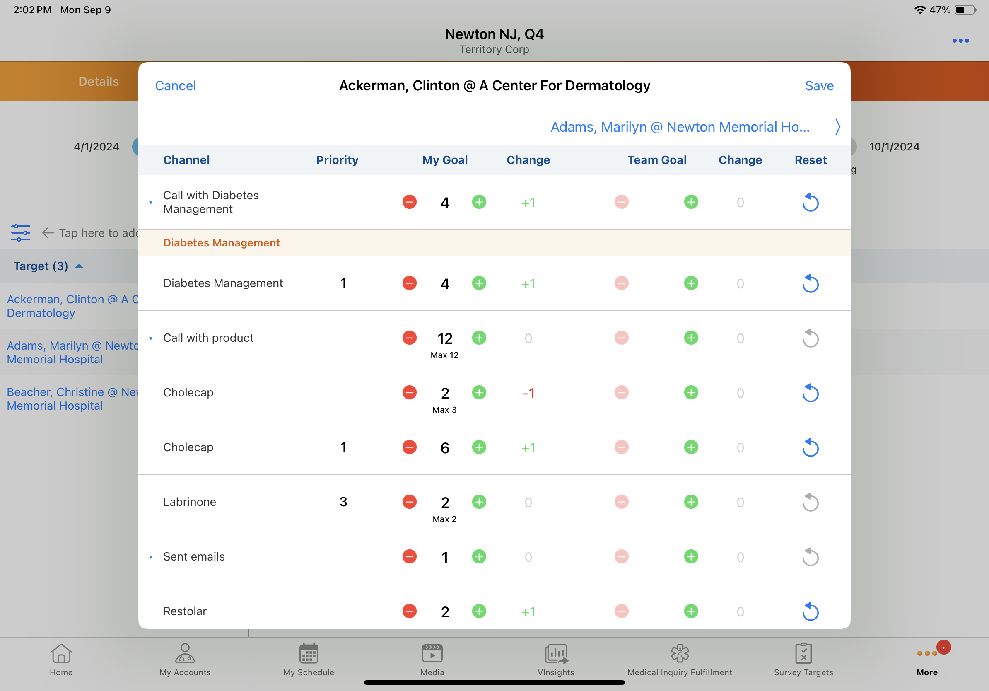
Task: Increase My Goal for Labrinone
Action: (479, 502)
